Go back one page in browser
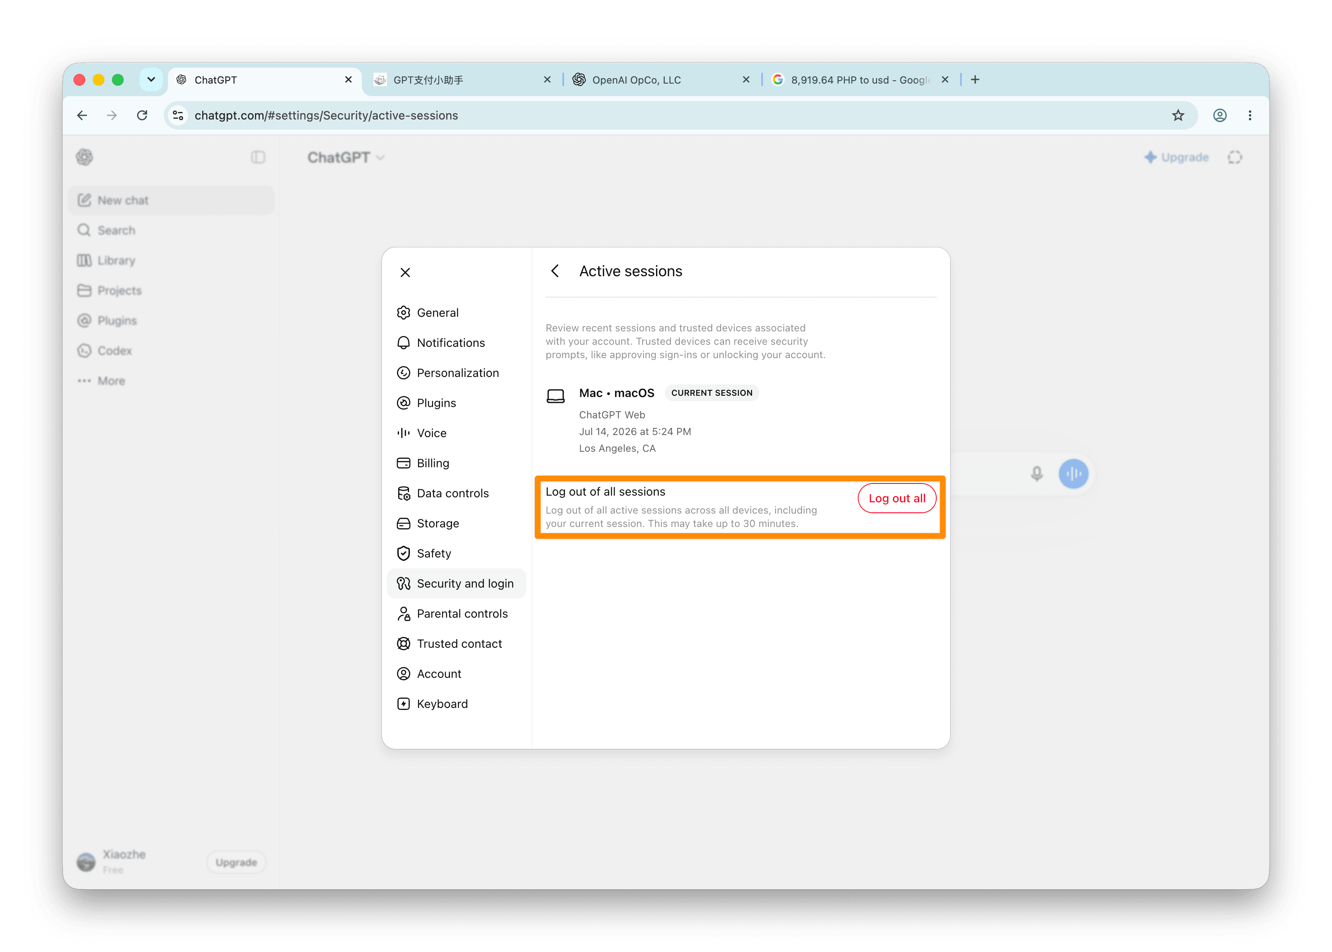Screen dimensions: 1332x952 (82, 115)
